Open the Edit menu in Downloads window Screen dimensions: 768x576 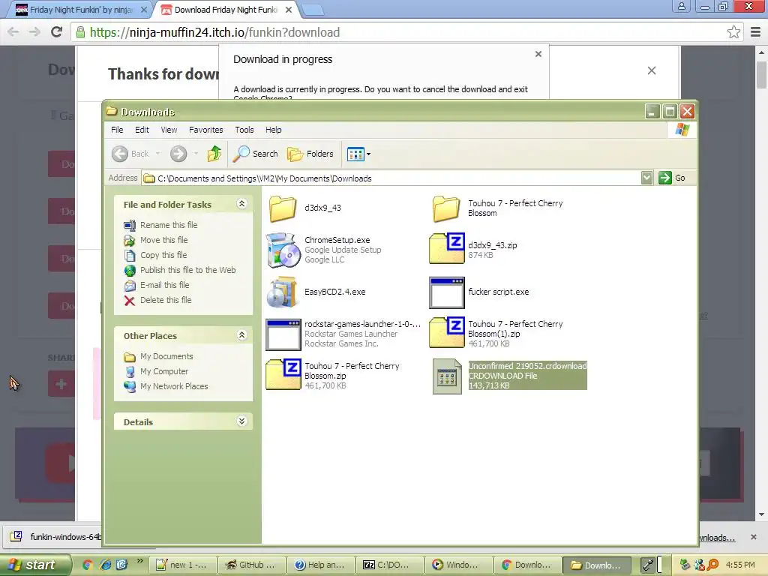(x=142, y=130)
